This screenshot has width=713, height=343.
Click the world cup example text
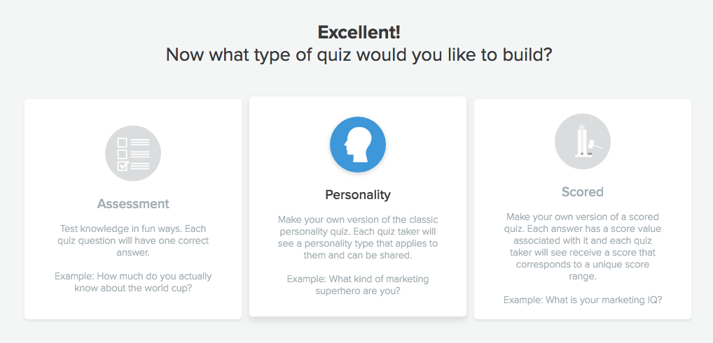133,283
